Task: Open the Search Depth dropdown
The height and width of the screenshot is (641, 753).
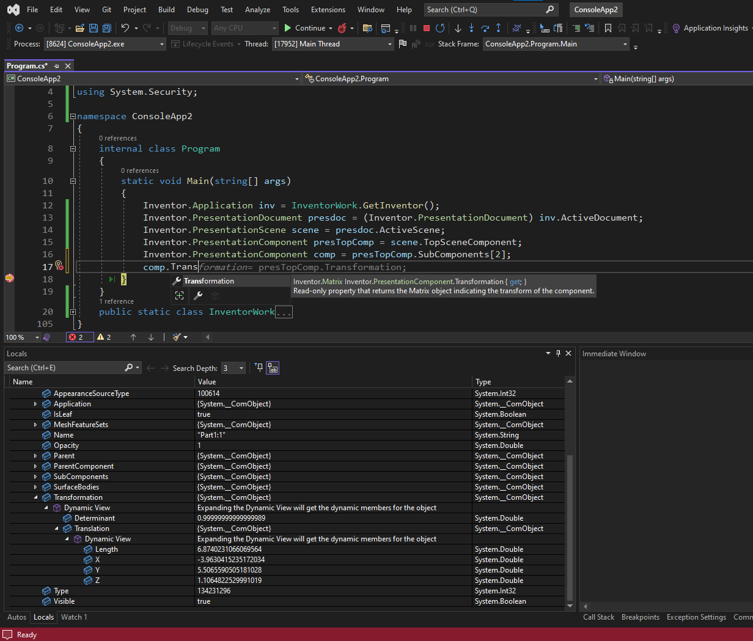Action: point(240,367)
